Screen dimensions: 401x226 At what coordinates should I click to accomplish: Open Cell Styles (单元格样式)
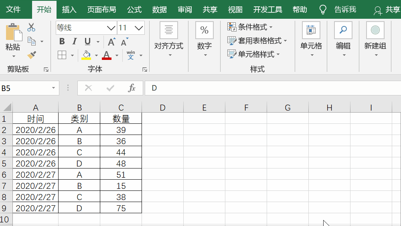coord(253,54)
